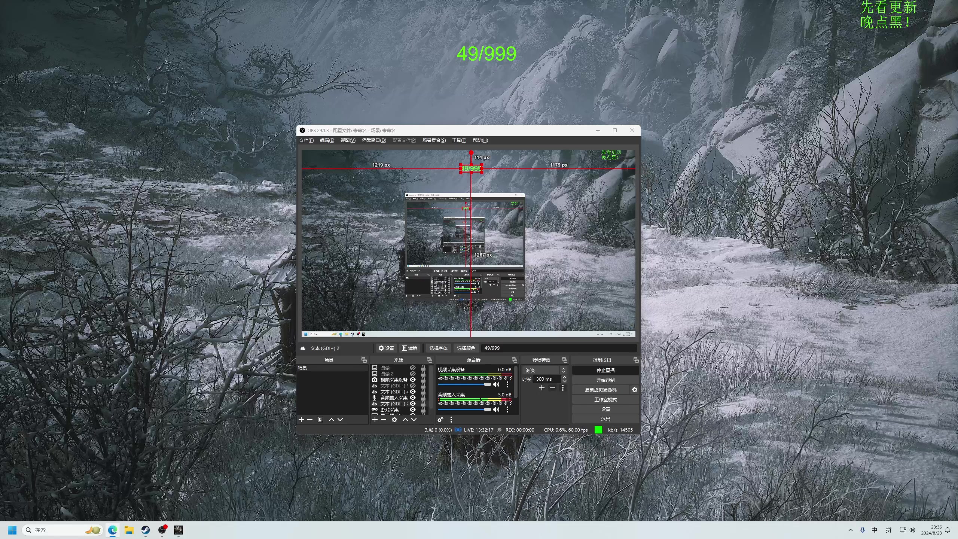Image resolution: width=958 pixels, height=539 pixels.
Task: Open 帮助(H) menu
Action: click(480, 140)
